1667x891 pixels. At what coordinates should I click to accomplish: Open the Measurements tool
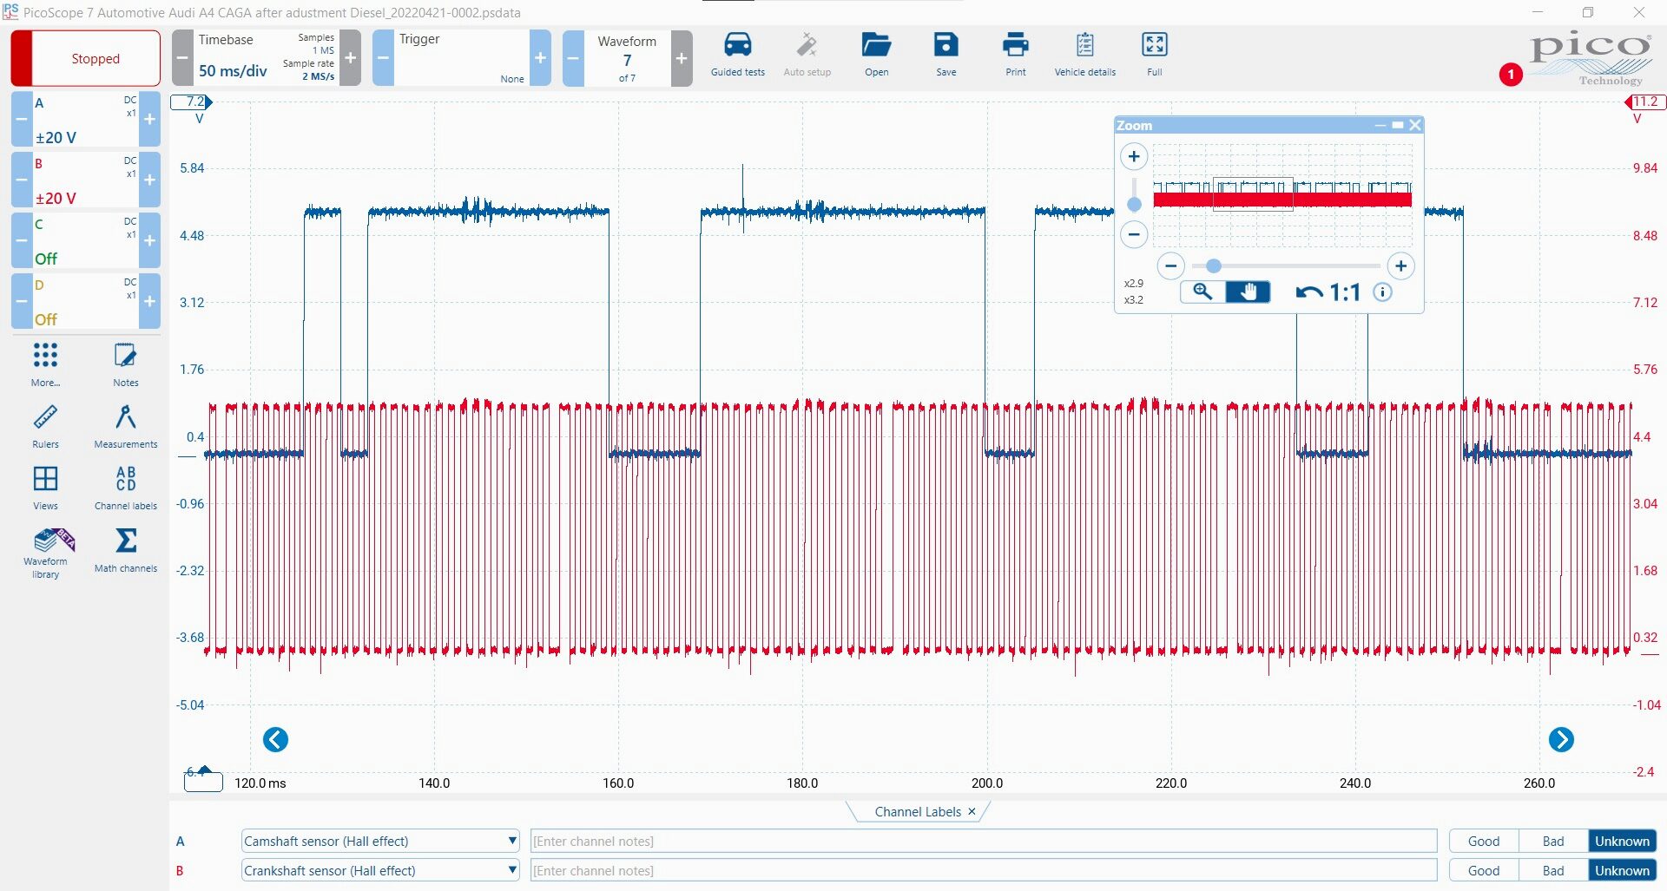click(x=126, y=418)
